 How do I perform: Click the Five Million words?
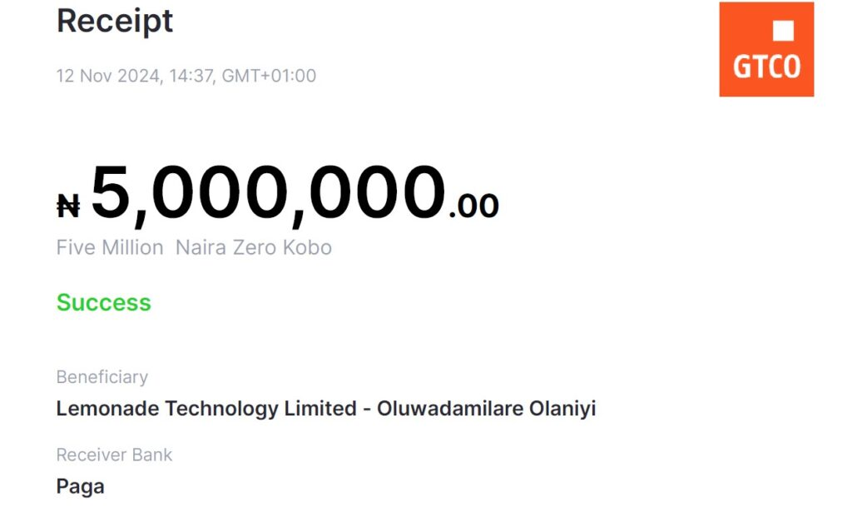110,248
